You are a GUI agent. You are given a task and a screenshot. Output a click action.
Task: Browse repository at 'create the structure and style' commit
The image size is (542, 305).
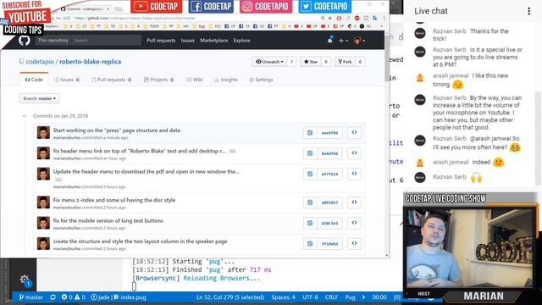coord(354,243)
